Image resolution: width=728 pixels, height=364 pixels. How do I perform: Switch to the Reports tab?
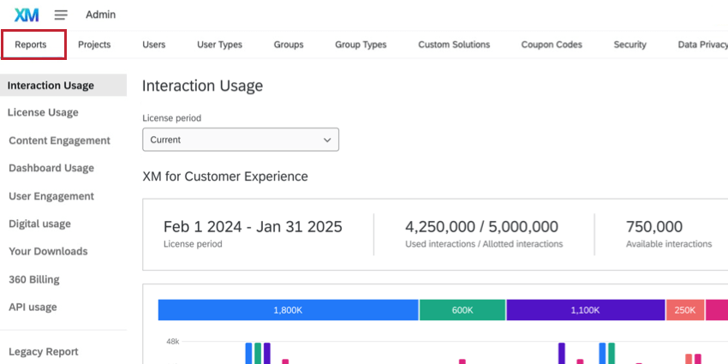31,45
